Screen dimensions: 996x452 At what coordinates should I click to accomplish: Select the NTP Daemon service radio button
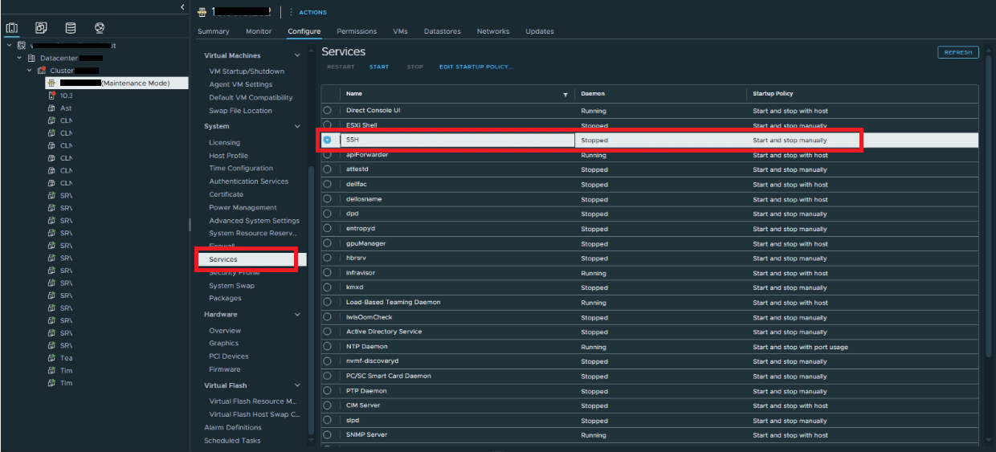point(327,347)
